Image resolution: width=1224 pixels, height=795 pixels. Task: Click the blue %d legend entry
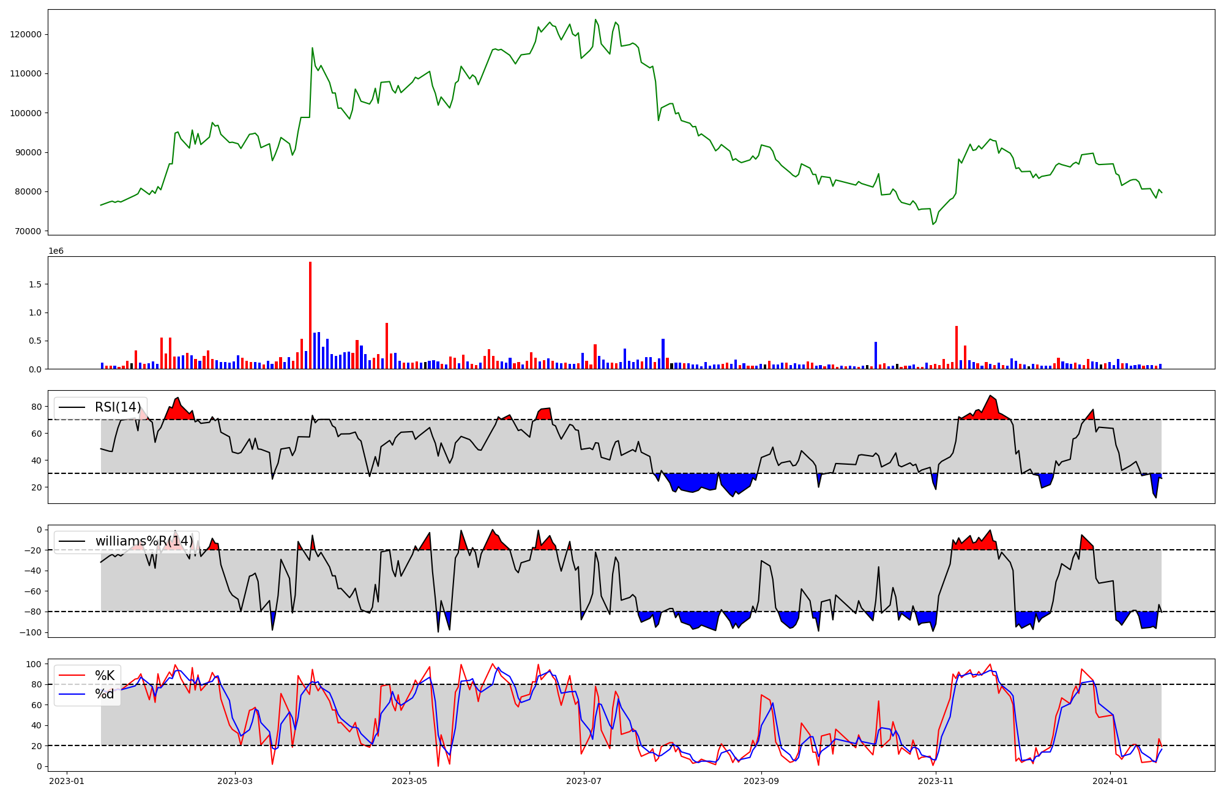point(105,694)
